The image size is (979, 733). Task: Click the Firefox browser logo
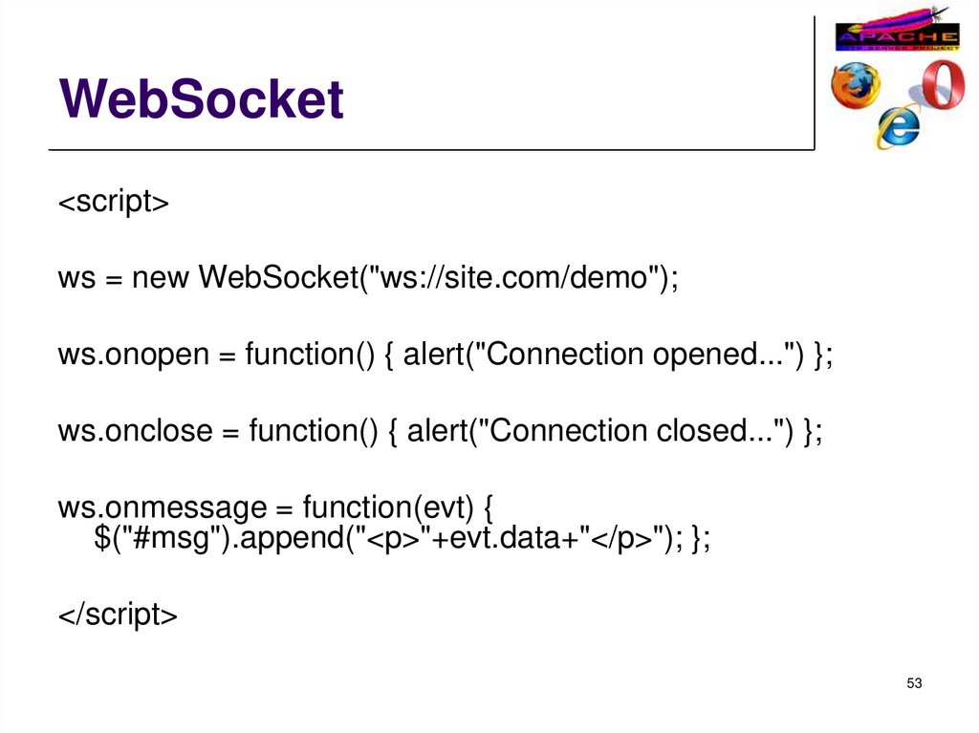[x=855, y=84]
